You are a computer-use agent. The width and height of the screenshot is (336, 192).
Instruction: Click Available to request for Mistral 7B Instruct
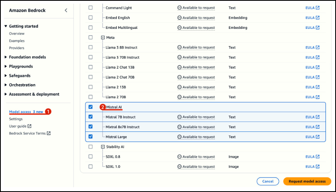point(198,117)
